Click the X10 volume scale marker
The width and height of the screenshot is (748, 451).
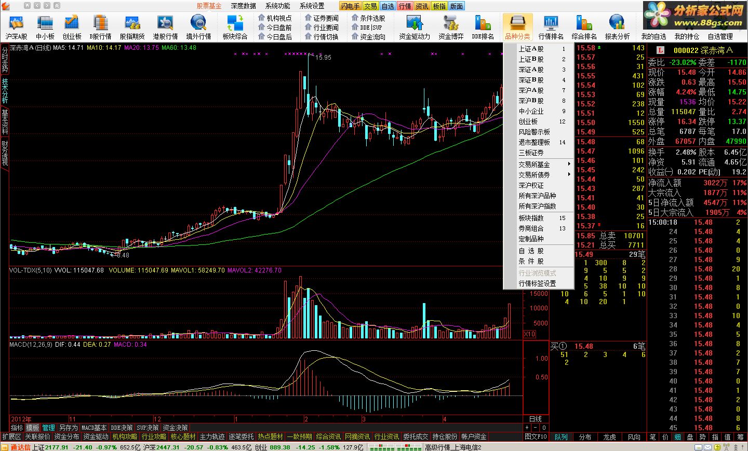pyautogui.click(x=529, y=334)
